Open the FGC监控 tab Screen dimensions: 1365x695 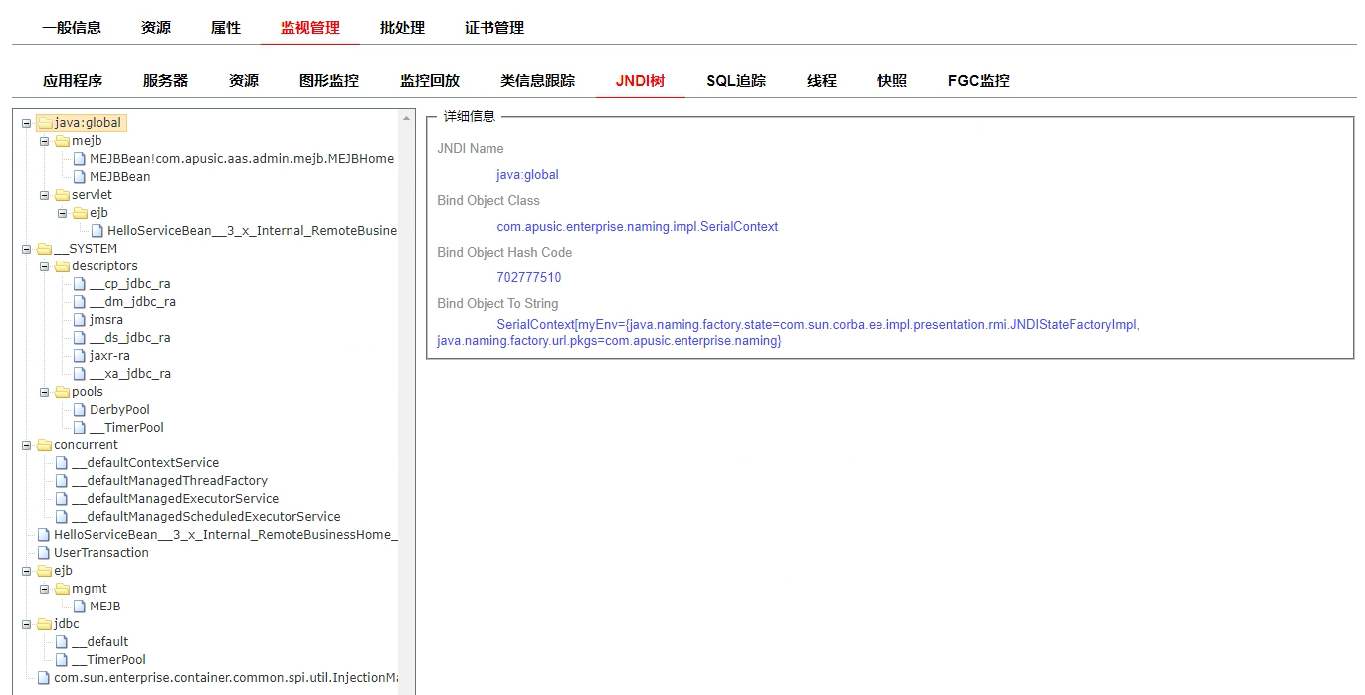click(978, 81)
